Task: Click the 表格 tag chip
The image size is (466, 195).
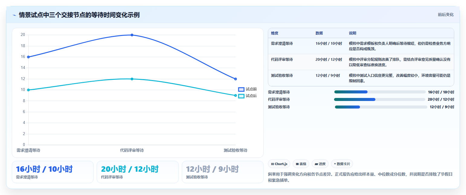Action: (301, 164)
